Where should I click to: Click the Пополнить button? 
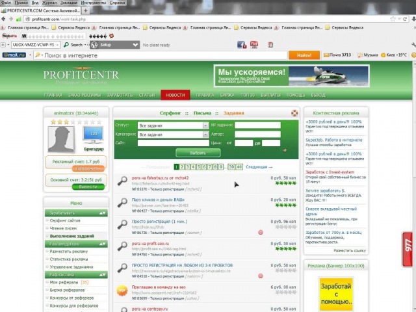click(88, 168)
